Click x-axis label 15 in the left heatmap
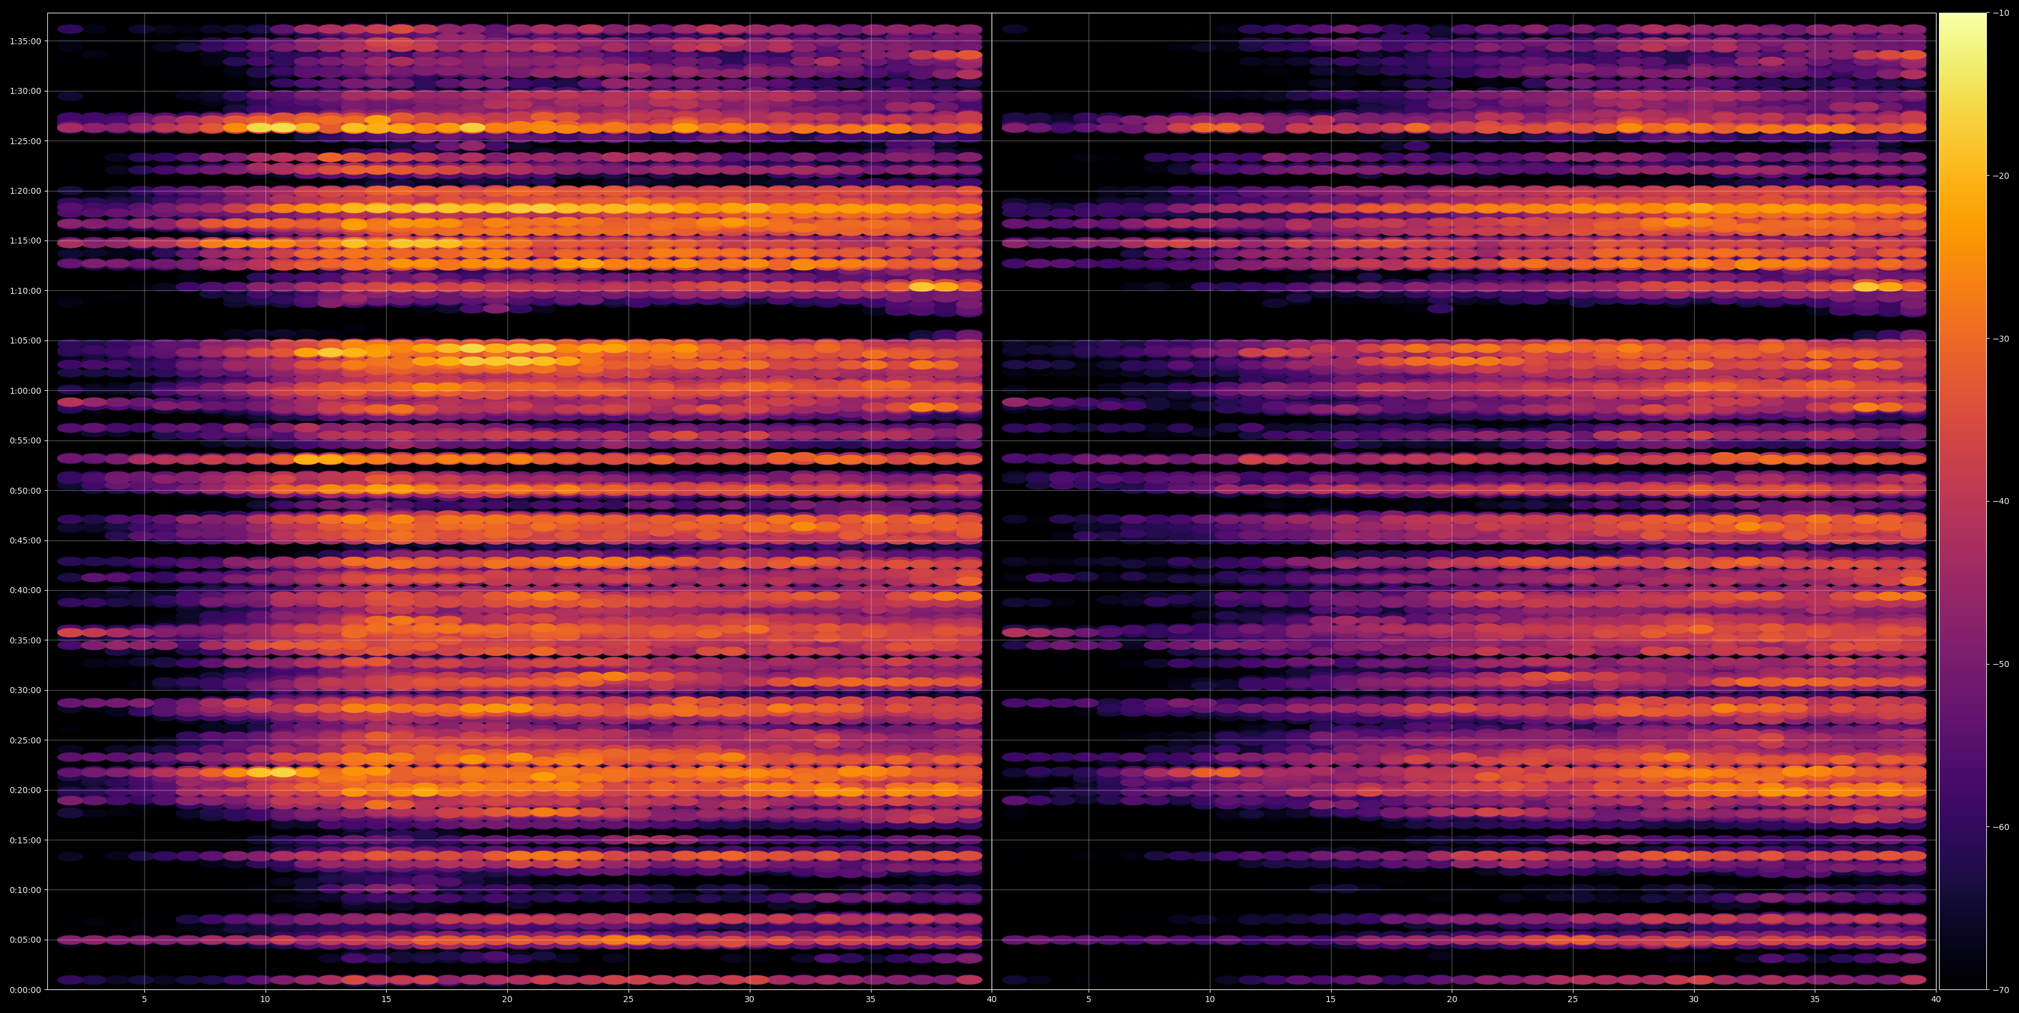The image size is (2019, 1013). [x=386, y=1000]
